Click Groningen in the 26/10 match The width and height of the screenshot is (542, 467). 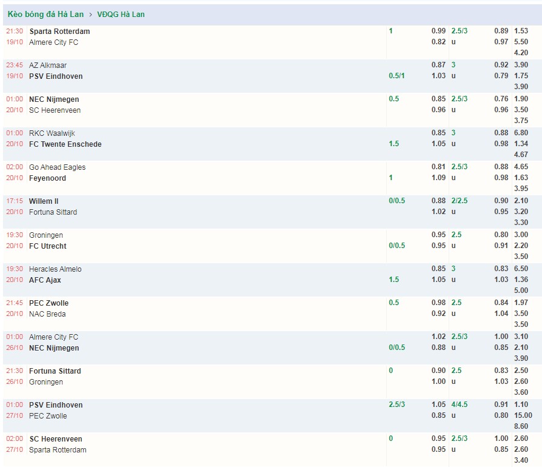click(46, 381)
